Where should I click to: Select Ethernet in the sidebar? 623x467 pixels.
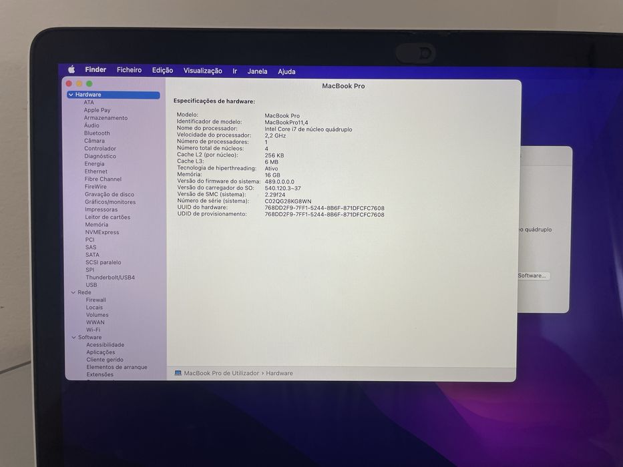(x=95, y=171)
